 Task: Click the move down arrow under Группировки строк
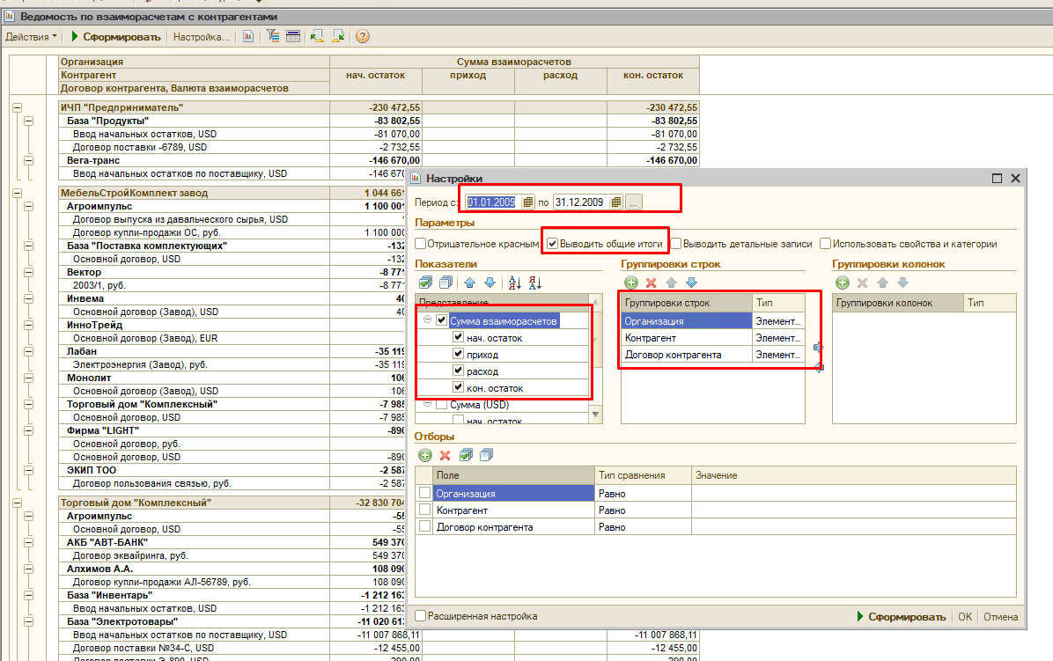691,283
